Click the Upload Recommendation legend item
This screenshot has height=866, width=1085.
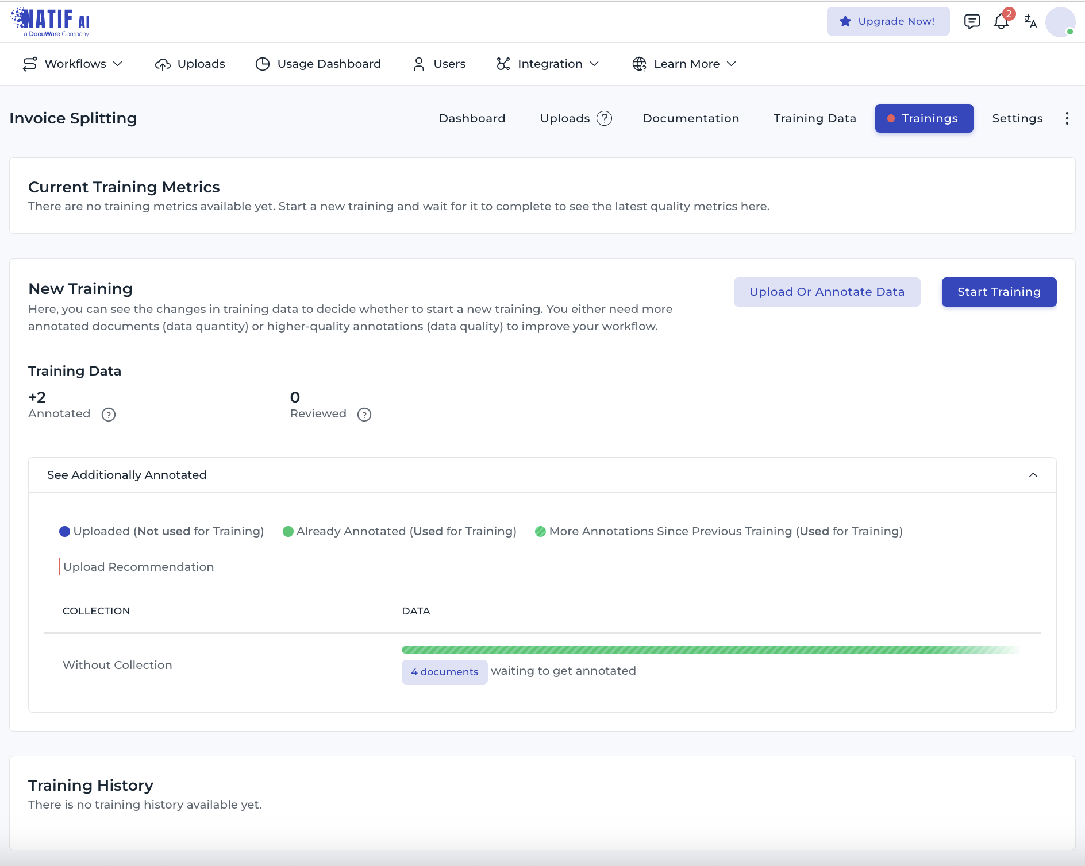138,567
